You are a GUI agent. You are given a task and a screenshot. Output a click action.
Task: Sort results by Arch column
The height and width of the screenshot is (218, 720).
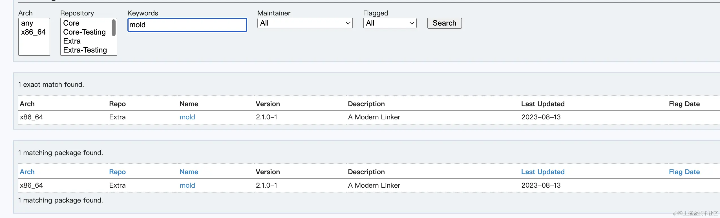click(27, 172)
